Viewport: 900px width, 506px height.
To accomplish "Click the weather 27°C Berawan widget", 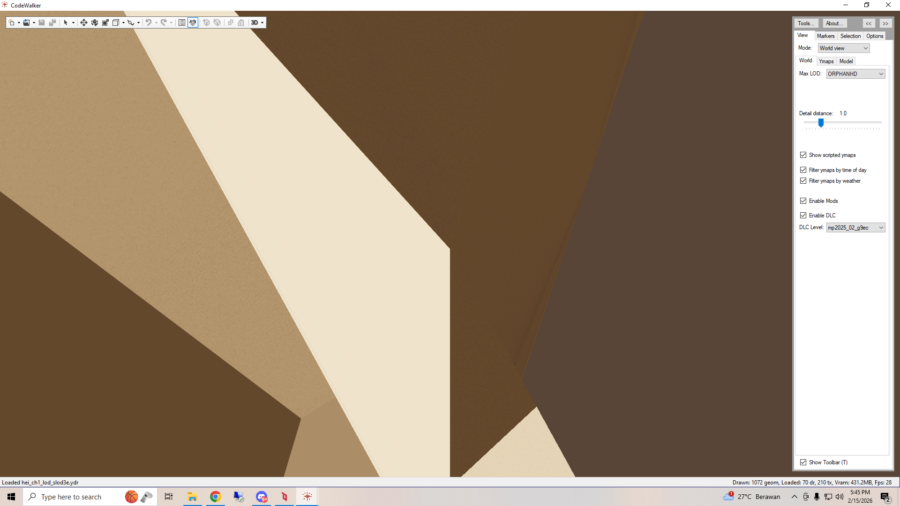I will tap(751, 497).
